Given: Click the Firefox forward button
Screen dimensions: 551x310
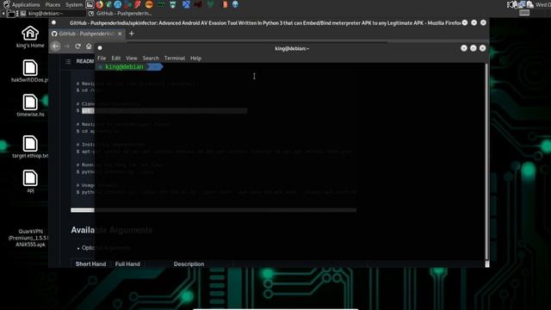Looking at the screenshot, I should point(67,46).
